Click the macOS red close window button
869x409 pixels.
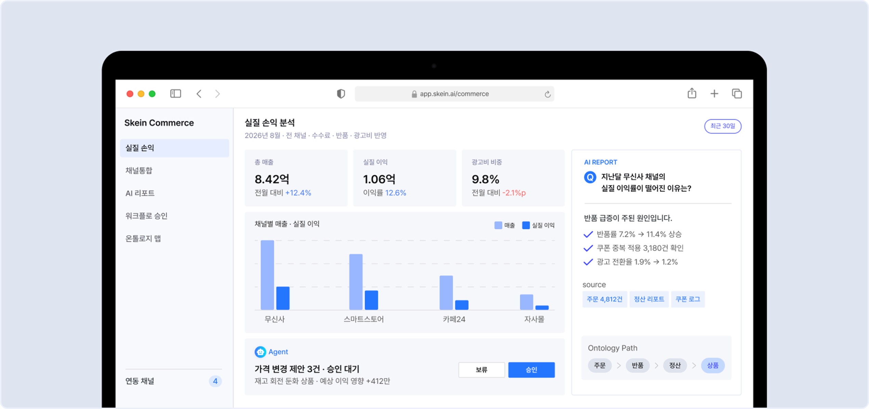[x=130, y=94]
